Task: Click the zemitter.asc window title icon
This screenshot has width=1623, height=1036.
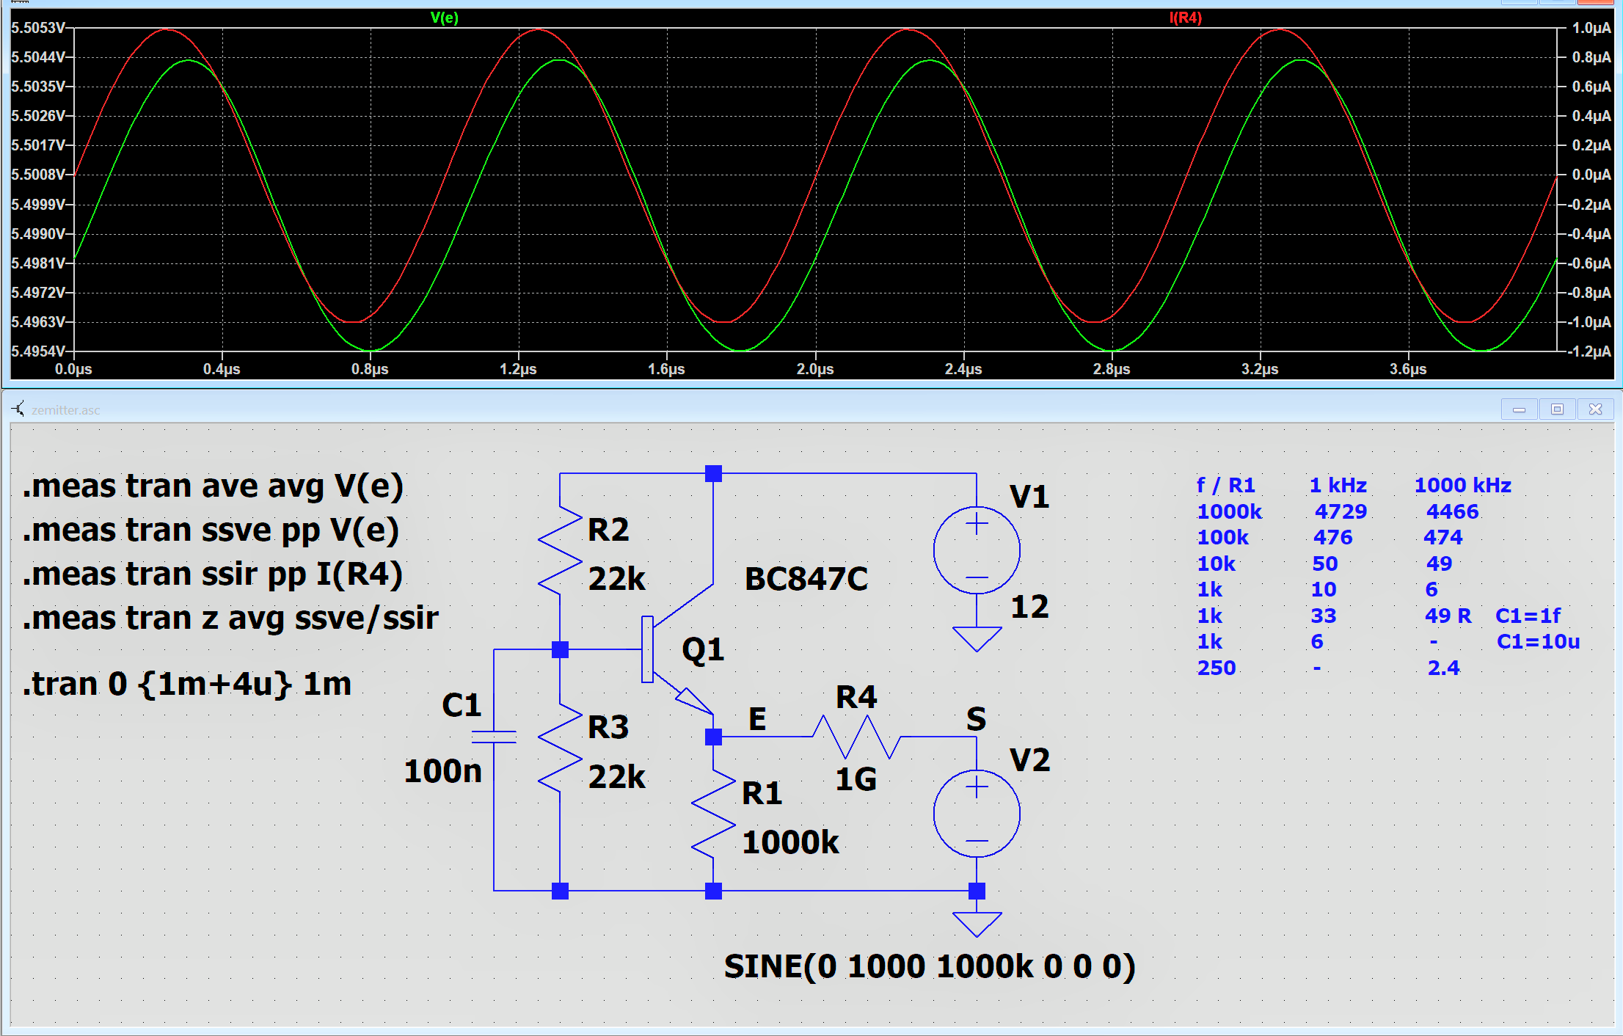Action: point(18,409)
